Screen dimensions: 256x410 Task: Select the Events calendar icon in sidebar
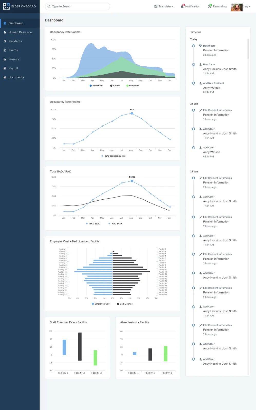[5, 50]
